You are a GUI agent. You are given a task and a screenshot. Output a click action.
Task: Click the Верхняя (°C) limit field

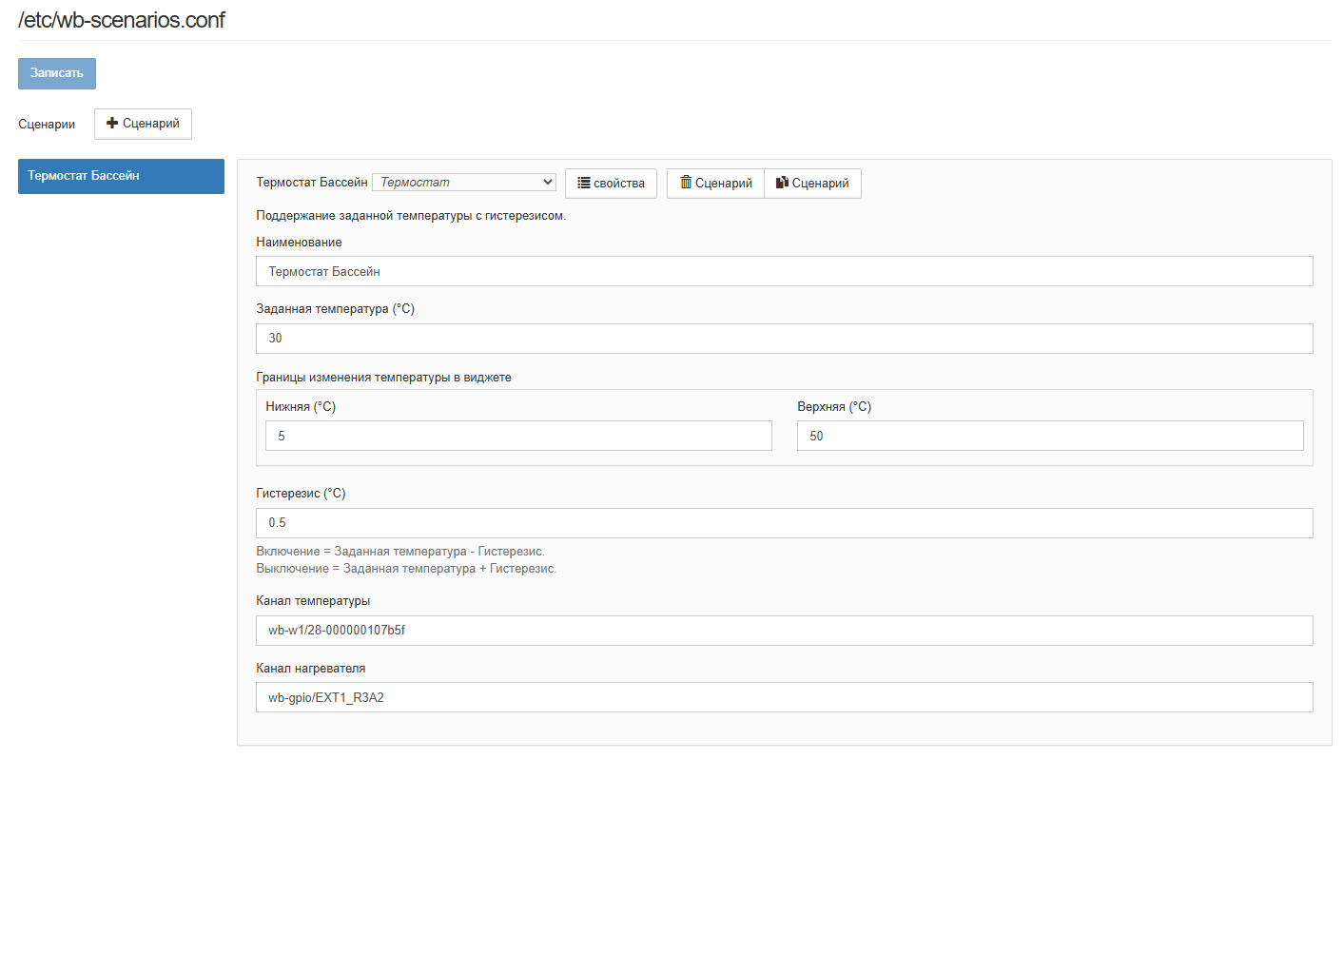[1049, 436]
